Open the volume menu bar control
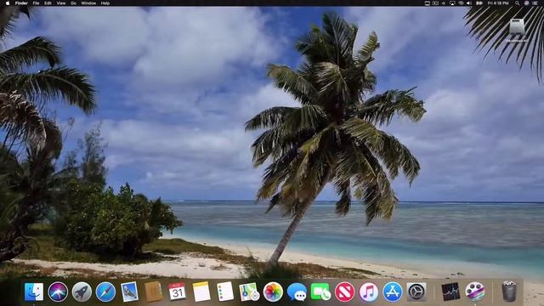Screen dimensions: 544x306 click(469, 3)
